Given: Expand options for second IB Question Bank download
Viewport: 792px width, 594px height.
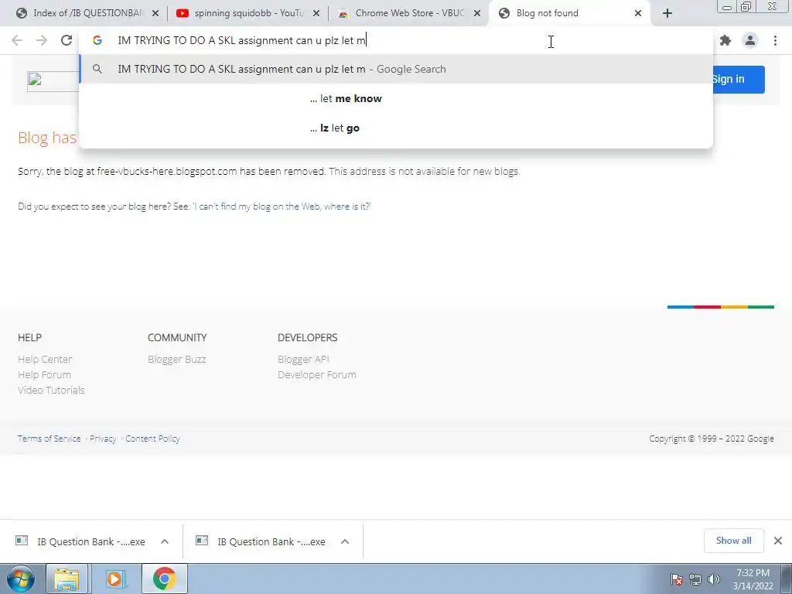Looking at the screenshot, I should click(345, 541).
